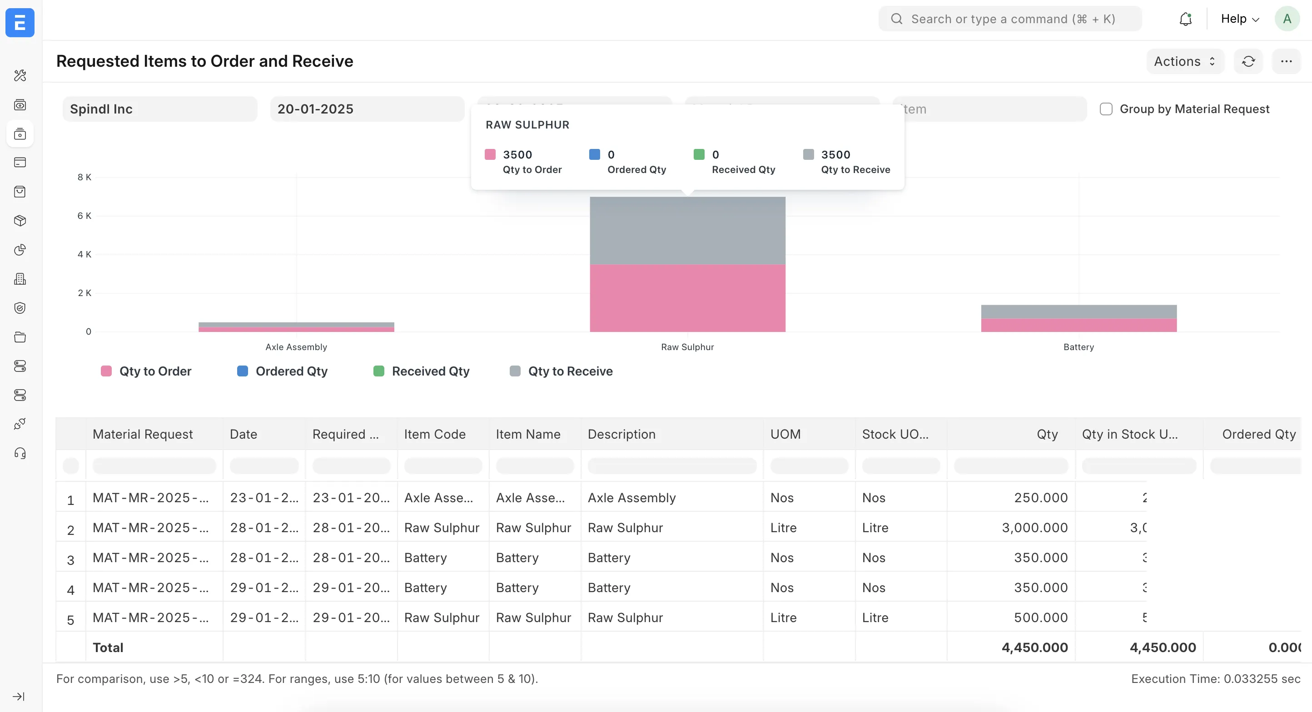Click the Material Request column header
The height and width of the screenshot is (712, 1312).
pyautogui.click(x=143, y=434)
